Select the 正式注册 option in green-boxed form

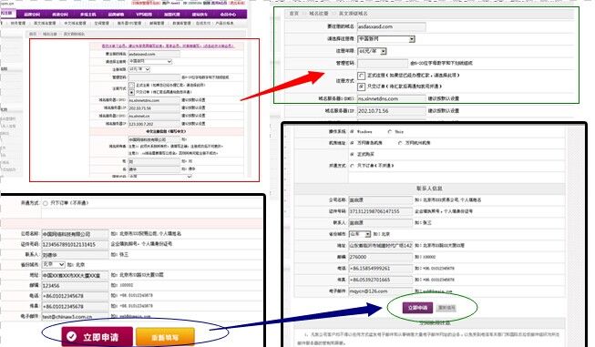[361, 76]
